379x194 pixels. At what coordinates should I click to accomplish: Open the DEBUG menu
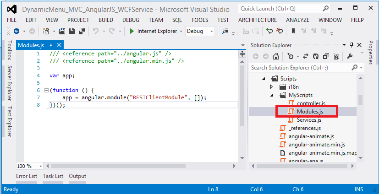coord(131,20)
